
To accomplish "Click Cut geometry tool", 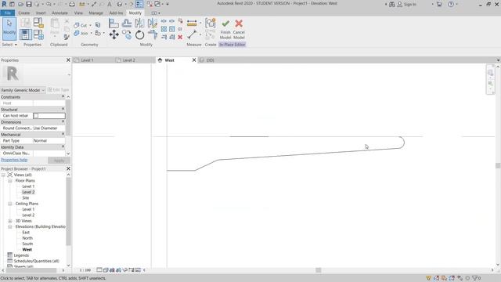I will [80, 25].
